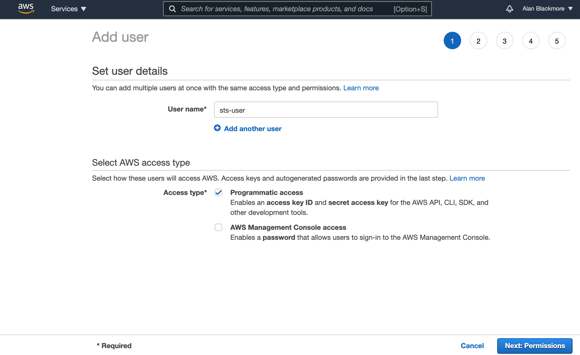Open Learn more under Select AWS access type
Viewport: 580px width, 355px height.
pyautogui.click(x=467, y=178)
